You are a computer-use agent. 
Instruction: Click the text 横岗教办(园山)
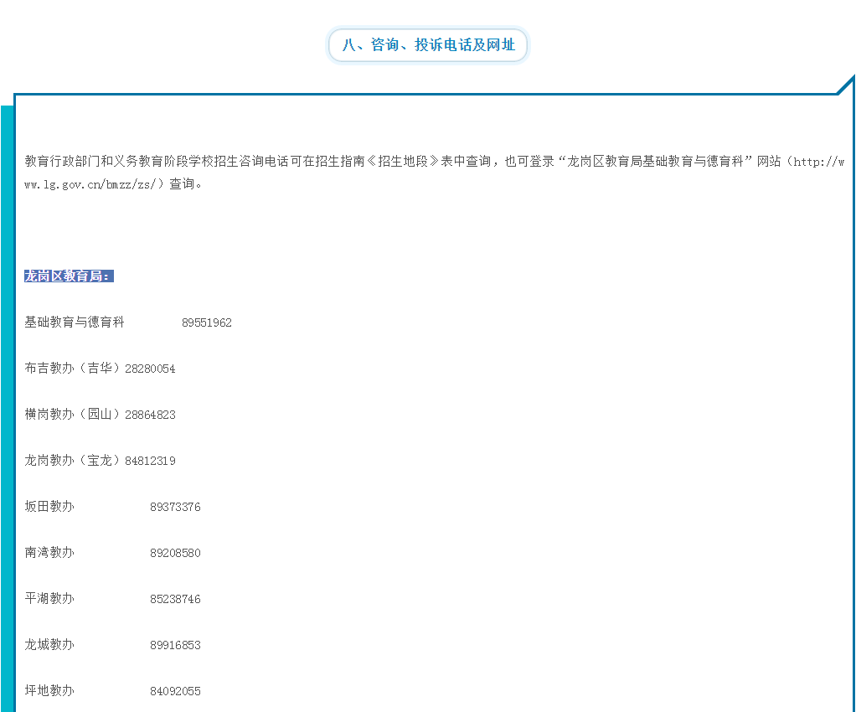coord(72,414)
